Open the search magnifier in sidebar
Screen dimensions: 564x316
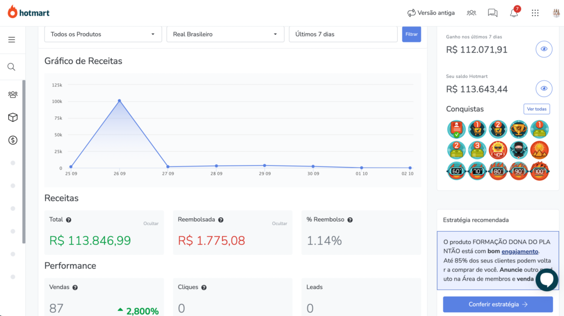[12, 67]
